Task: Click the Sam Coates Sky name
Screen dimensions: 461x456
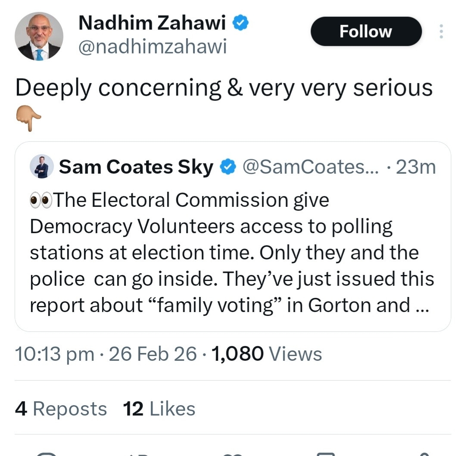Action: 136,167
